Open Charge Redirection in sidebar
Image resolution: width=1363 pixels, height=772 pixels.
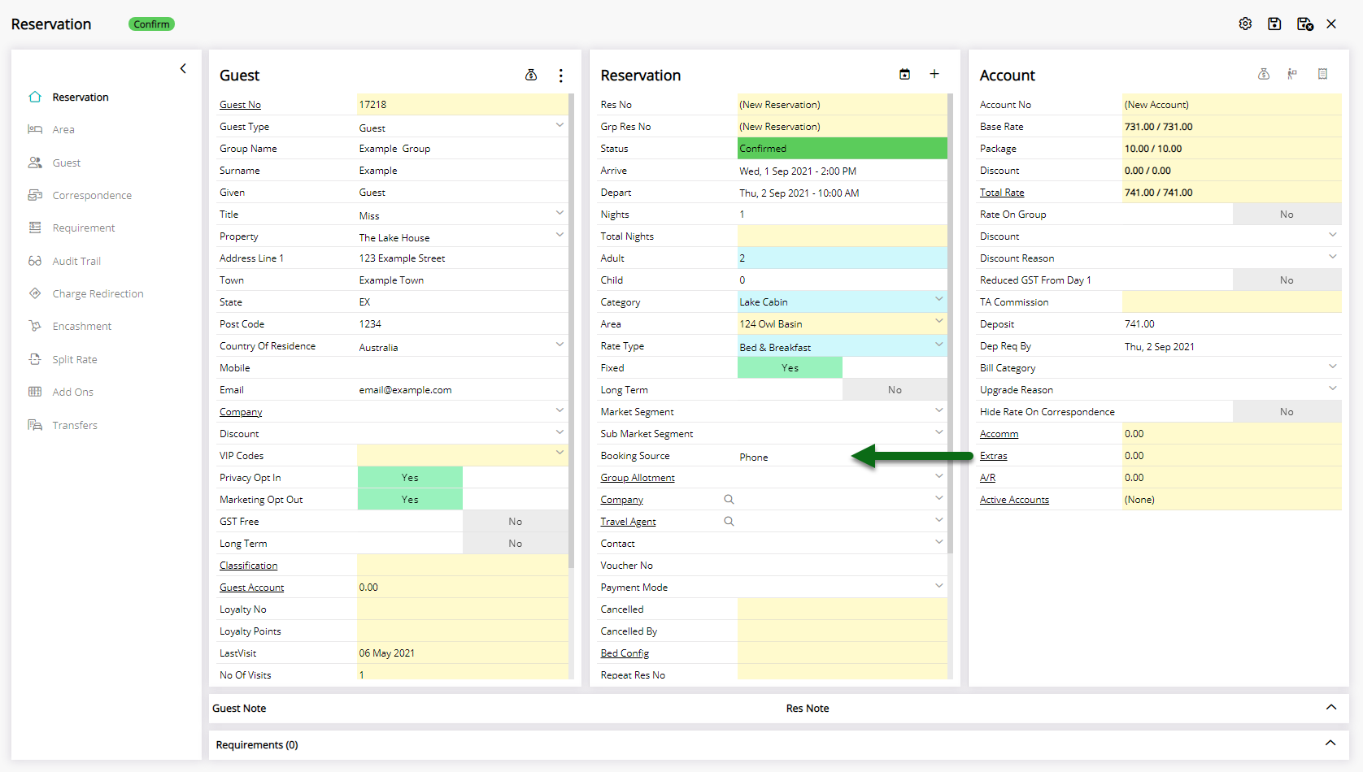point(98,293)
